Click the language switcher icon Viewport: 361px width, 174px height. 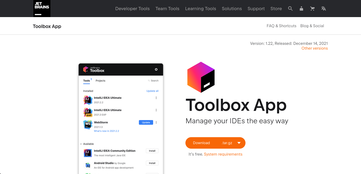point(323,9)
